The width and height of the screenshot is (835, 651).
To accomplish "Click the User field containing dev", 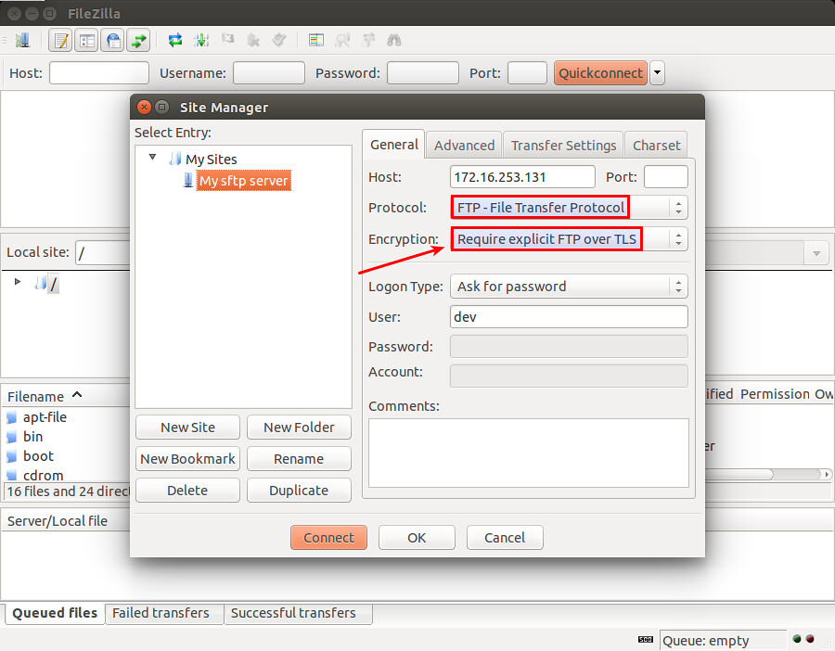I will point(569,317).
